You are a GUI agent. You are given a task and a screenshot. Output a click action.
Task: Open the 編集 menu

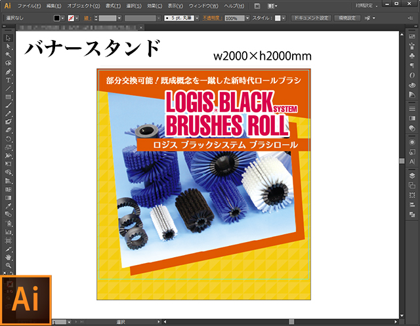click(x=54, y=6)
